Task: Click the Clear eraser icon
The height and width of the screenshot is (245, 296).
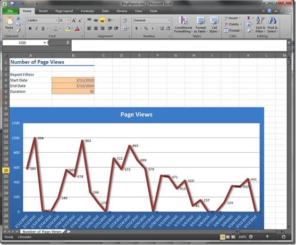Action: click(x=249, y=31)
